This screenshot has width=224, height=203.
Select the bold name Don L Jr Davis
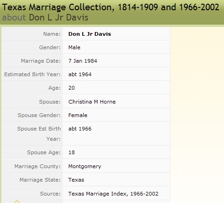(90, 34)
